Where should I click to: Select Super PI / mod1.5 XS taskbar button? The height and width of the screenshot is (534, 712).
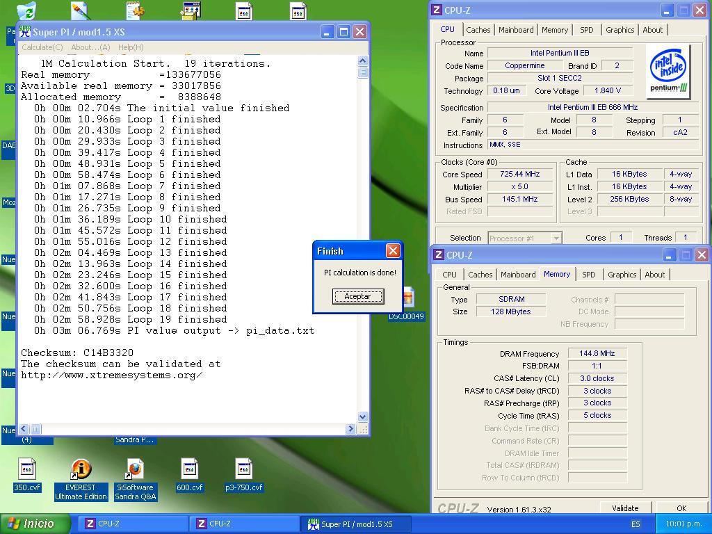(x=357, y=524)
